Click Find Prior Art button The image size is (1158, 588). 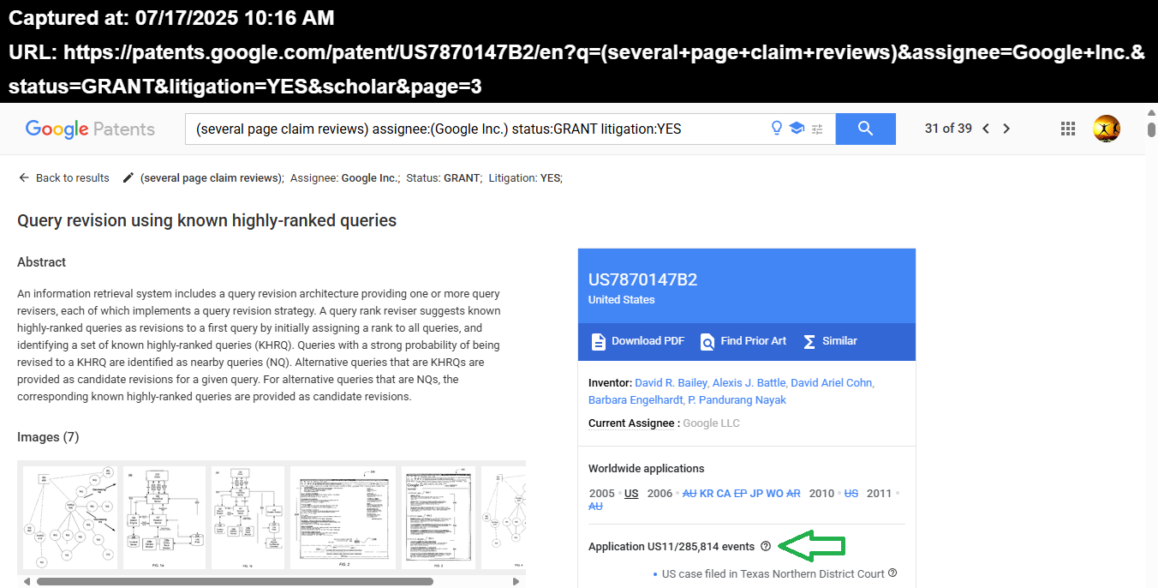click(x=743, y=341)
